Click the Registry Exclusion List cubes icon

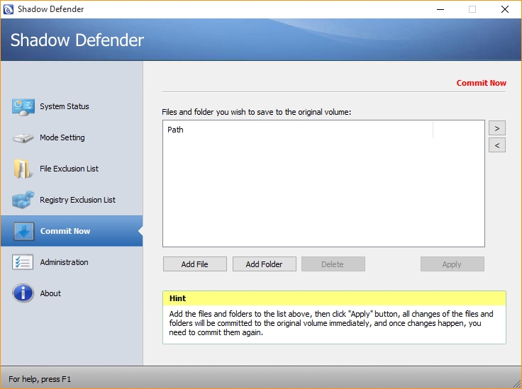(23, 200)
